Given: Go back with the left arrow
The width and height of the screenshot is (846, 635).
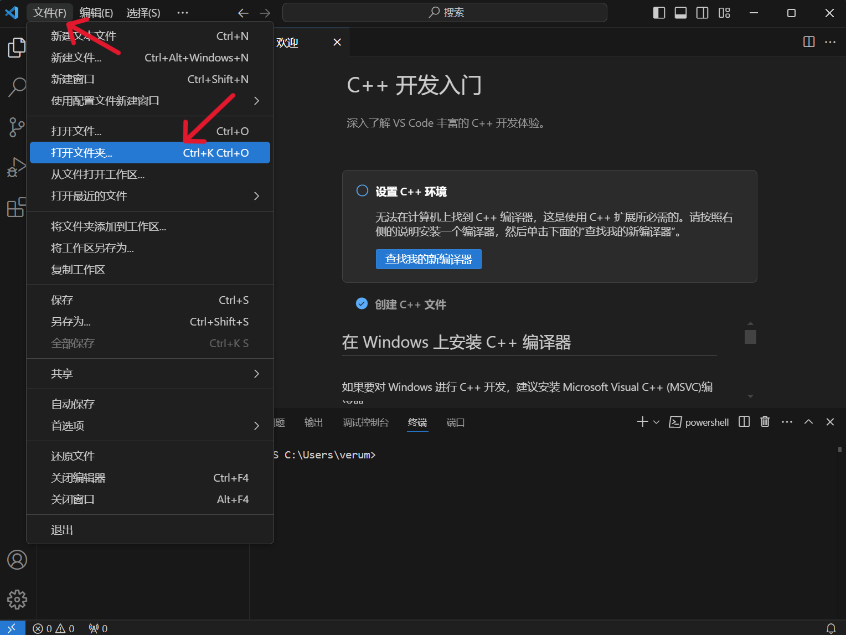Looking at the screenshot, I should click(243, 13).
